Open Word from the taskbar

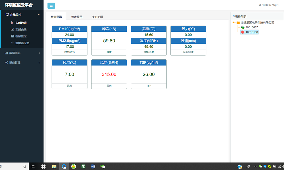coord(93,166)
